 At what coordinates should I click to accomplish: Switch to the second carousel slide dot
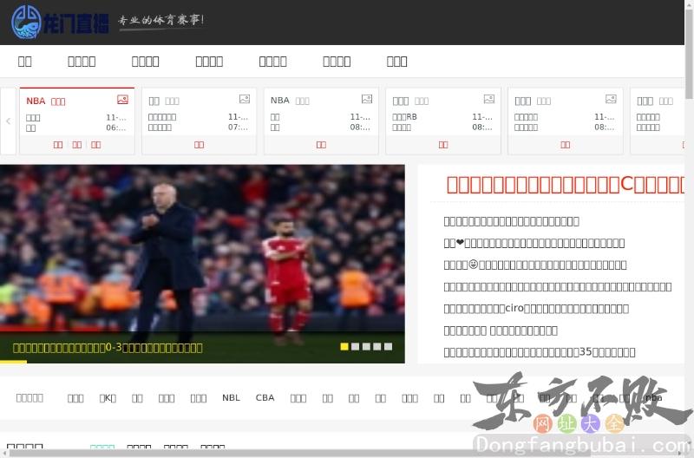click(x=356, y=346)
